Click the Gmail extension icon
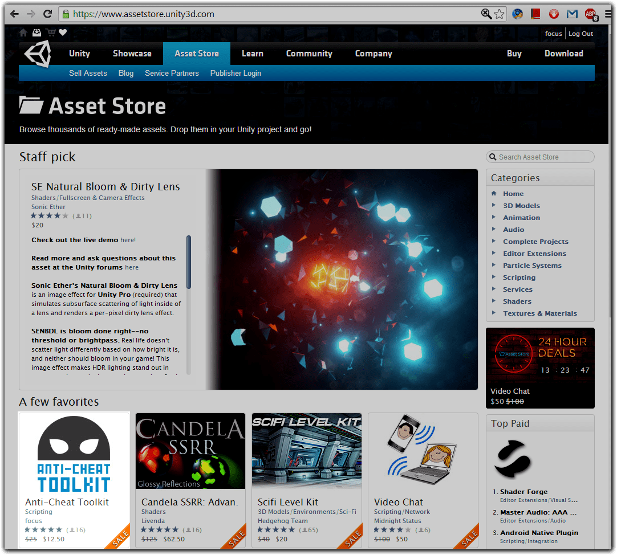The height and width of the screenshot is (555, 617). tap(572, 14)
